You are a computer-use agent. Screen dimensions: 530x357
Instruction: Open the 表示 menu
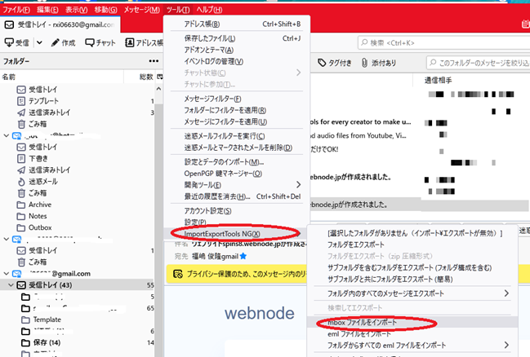coord(76,10)
